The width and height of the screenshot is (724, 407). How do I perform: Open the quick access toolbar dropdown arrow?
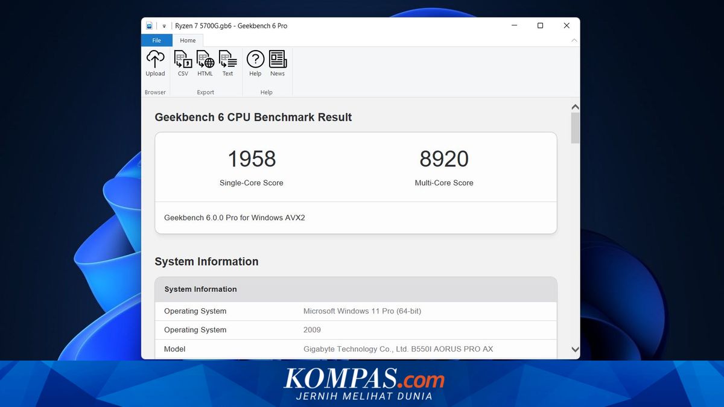(x=164, y=26)
